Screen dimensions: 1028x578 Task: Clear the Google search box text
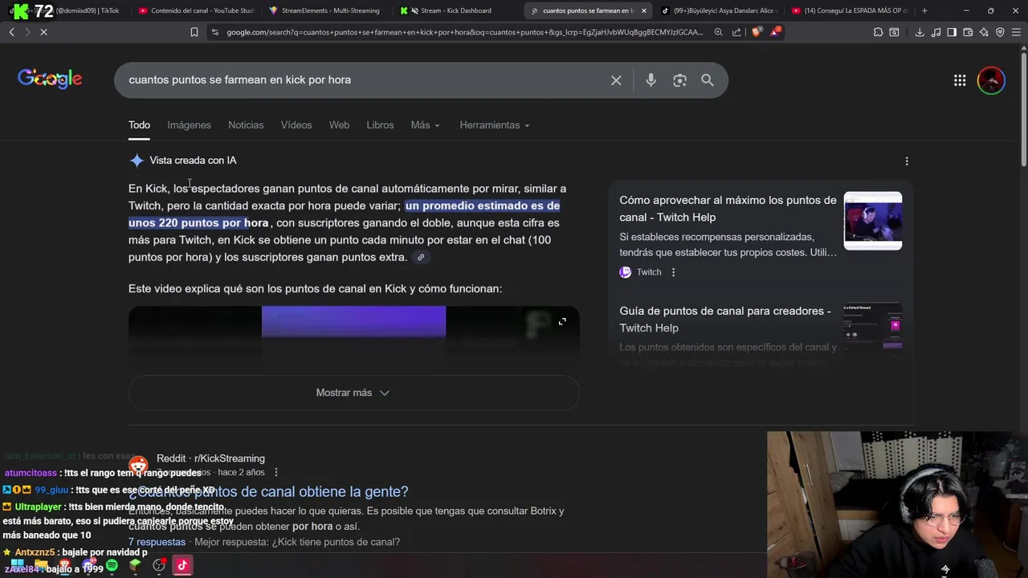[x=616, y=80]
